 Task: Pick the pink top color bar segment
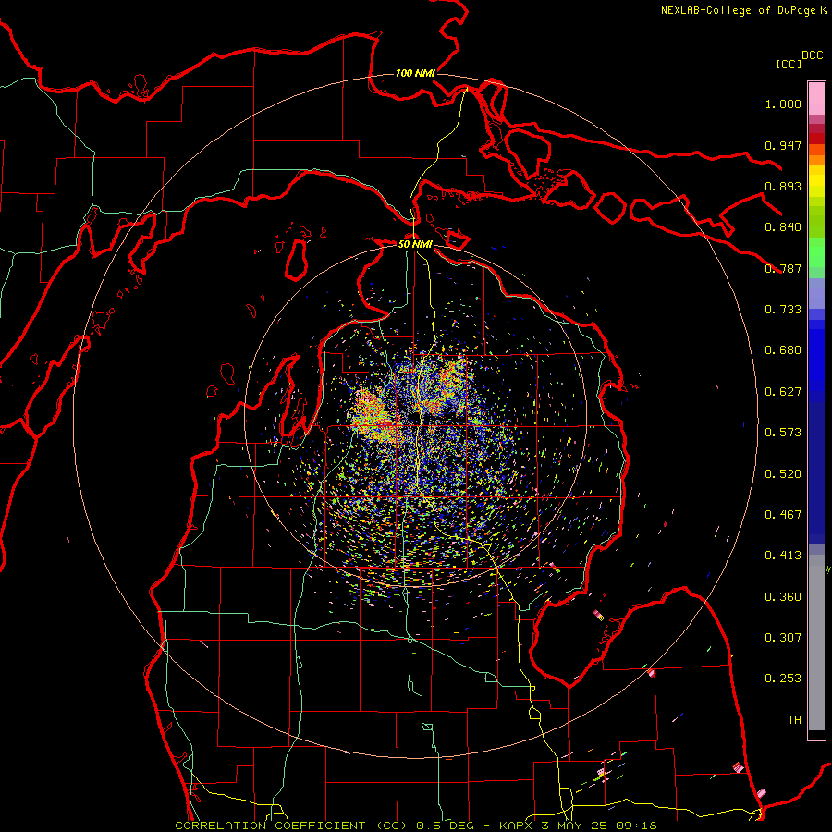click(816, 98)
